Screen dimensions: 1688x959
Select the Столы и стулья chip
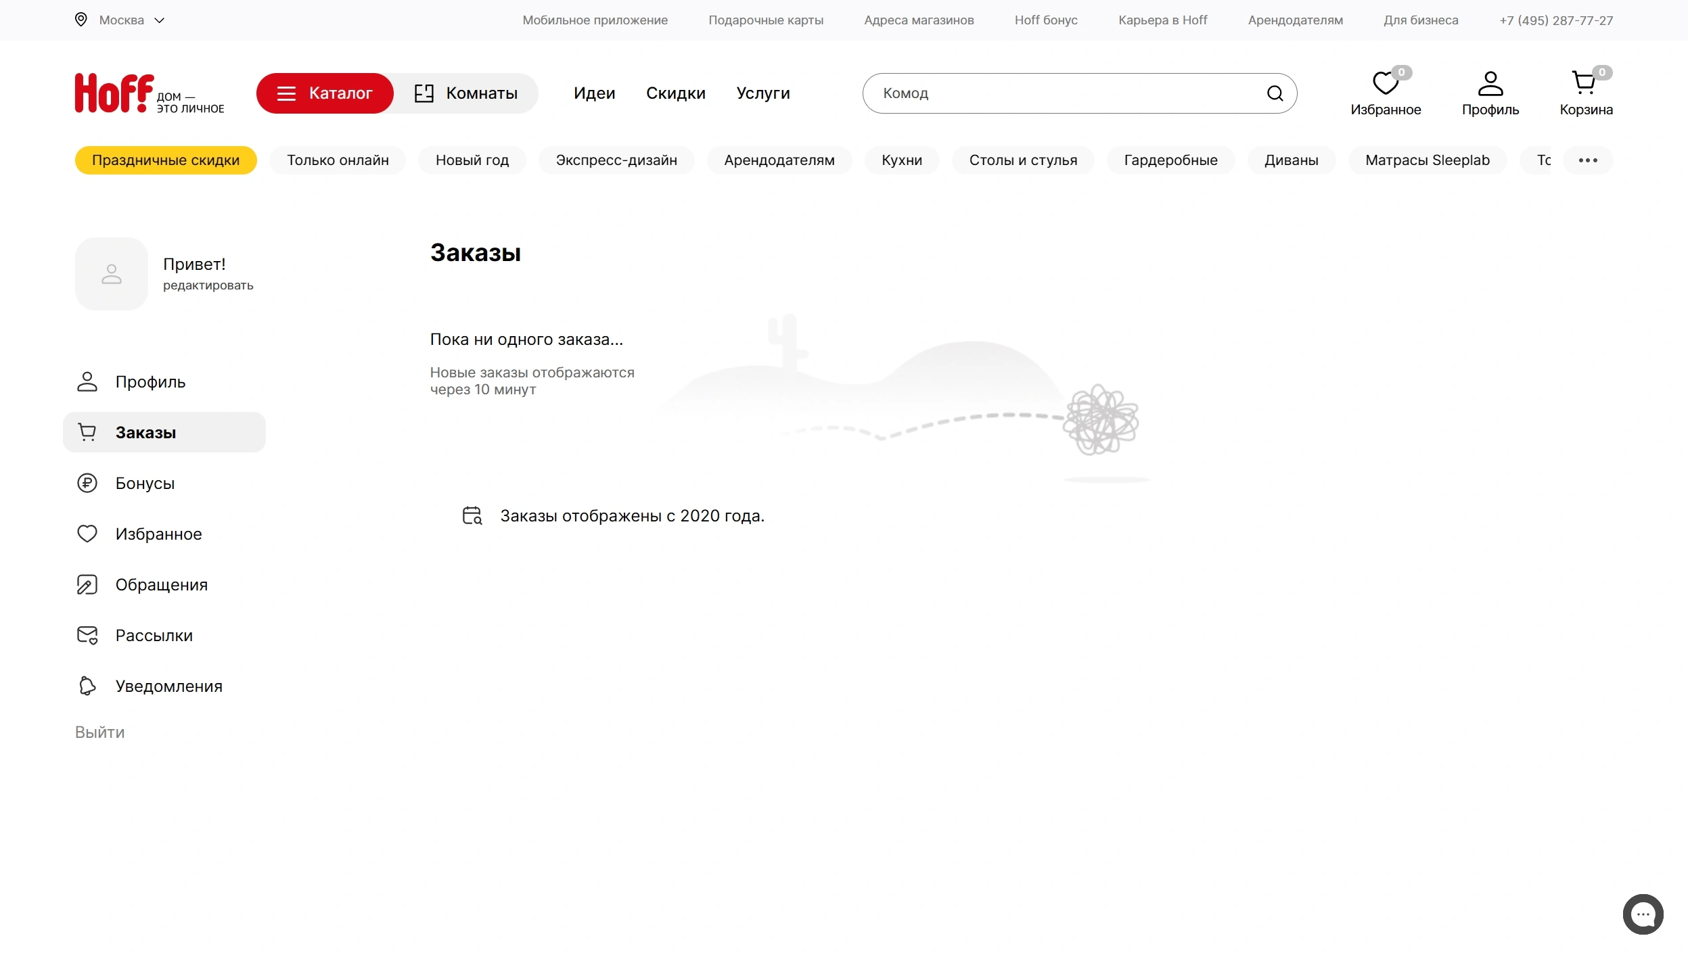(1023, 160)
